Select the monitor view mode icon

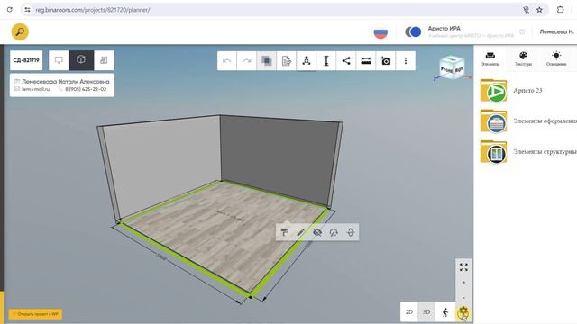point(59,60)
